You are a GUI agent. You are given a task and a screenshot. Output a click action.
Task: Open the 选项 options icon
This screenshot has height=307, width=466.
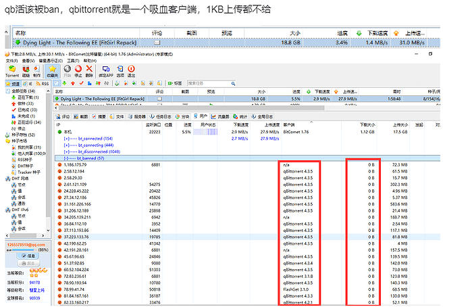pyautogui.click(x=120, y=70)
